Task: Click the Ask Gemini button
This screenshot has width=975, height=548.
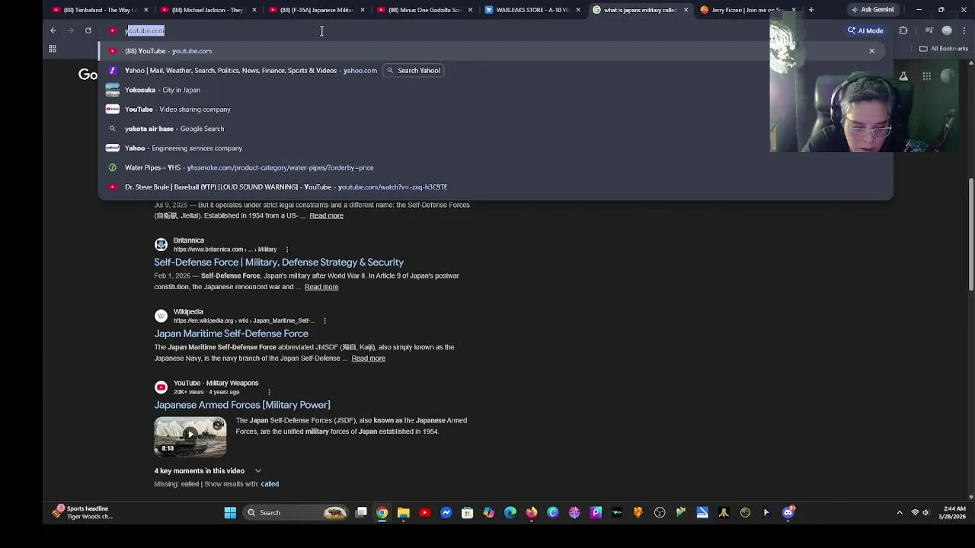Action: coord(872,10)
